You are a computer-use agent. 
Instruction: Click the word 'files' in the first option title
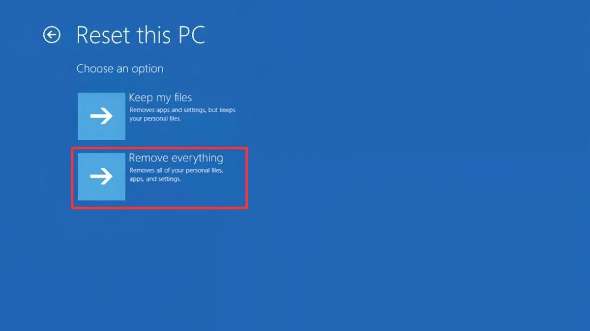[182, 98]
